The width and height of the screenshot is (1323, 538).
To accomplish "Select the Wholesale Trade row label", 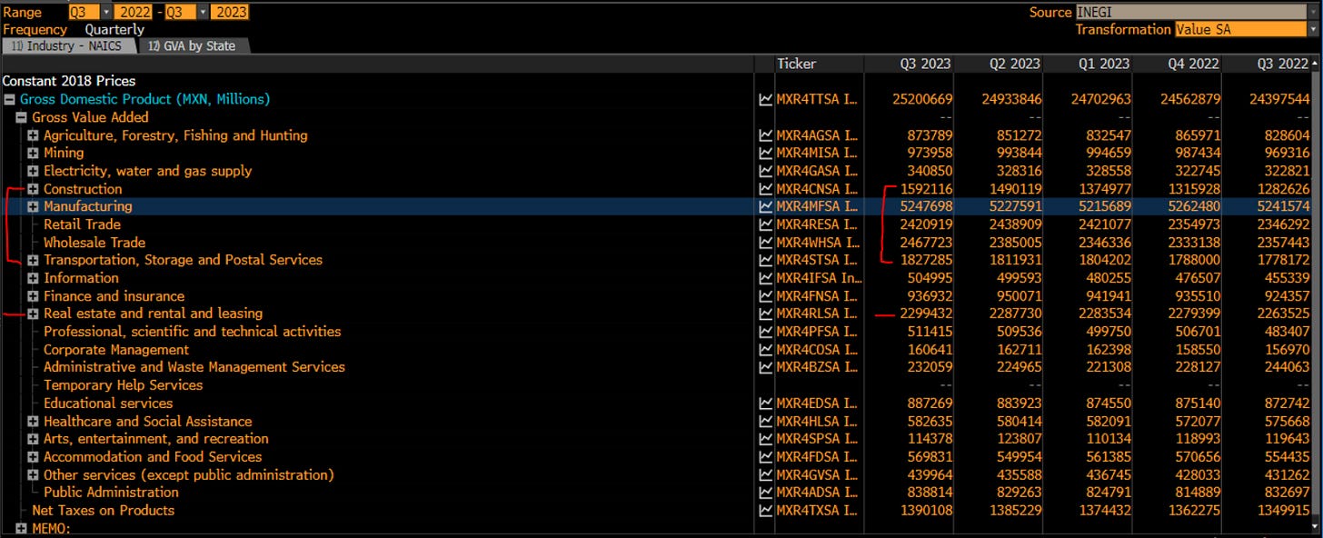I will 94,243.
